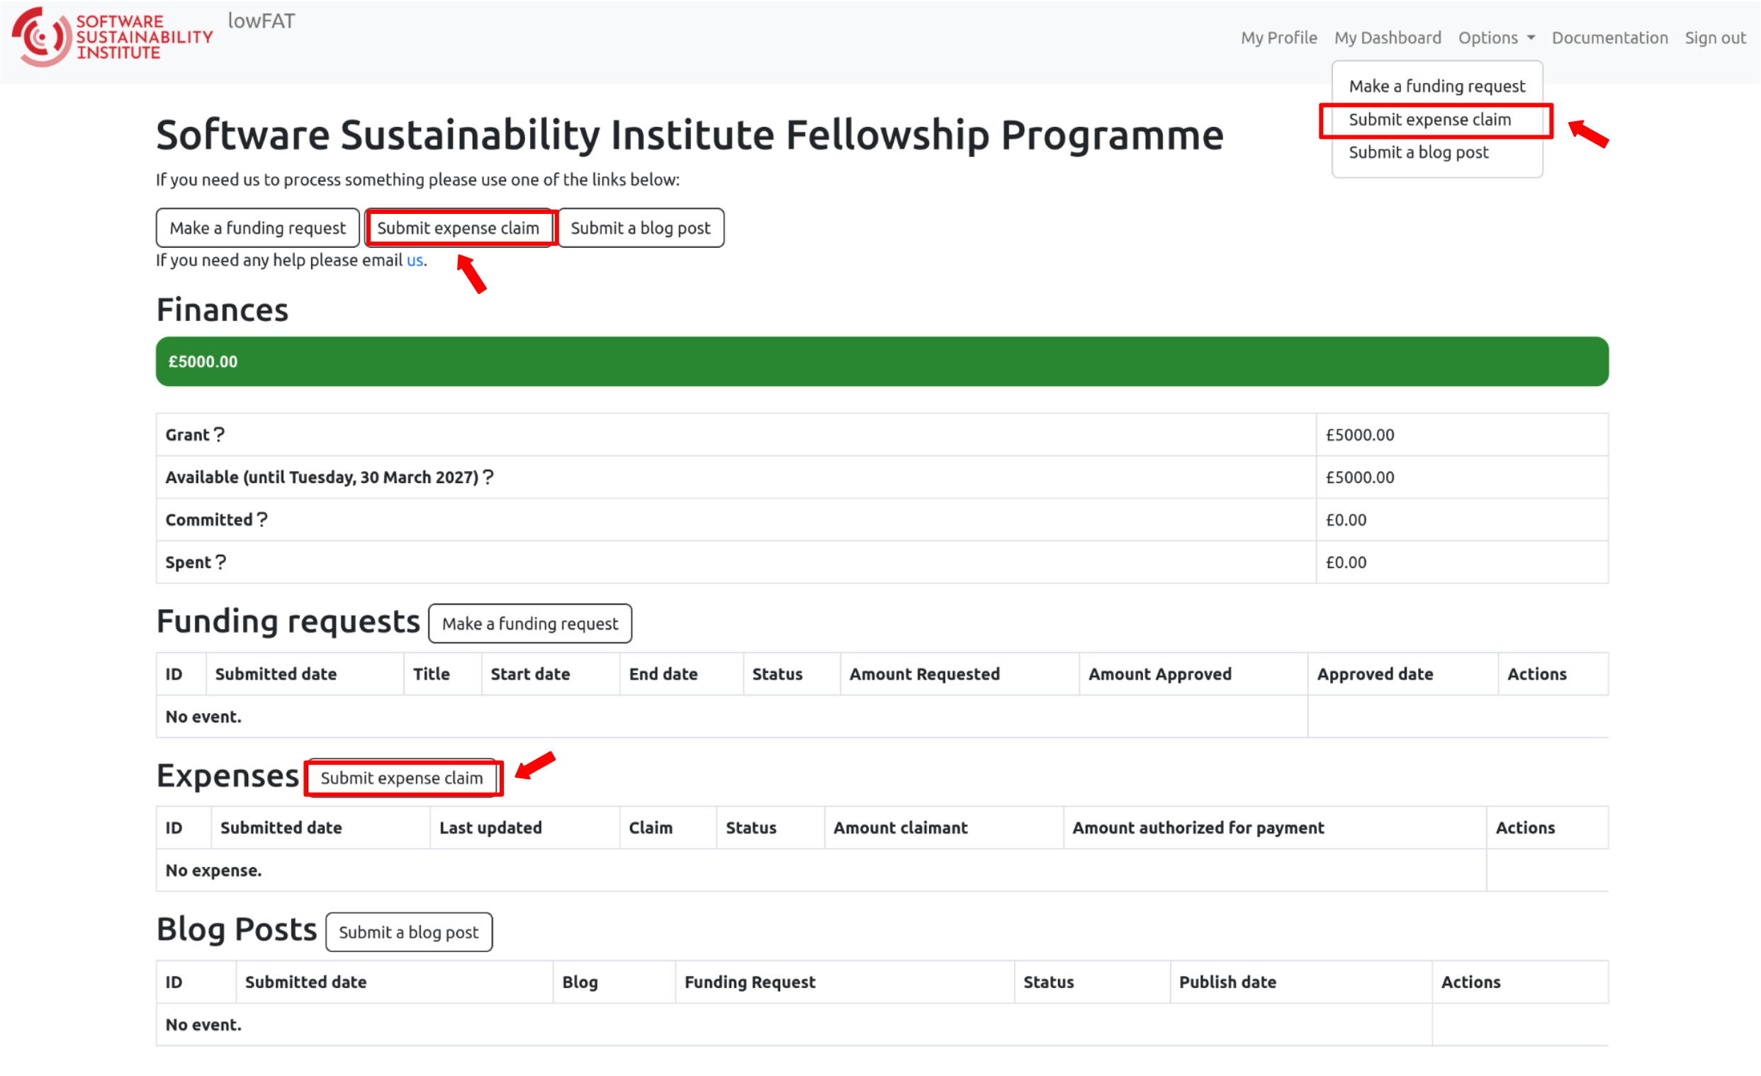The image size is (1761, 1076).
Task: Click Make a funding request beside Funding requests heading
Action: click(x=529, y=624)
